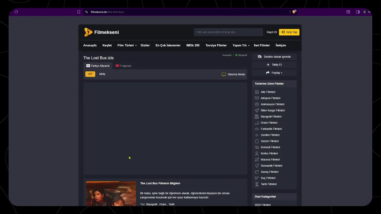Image resolution: width=381 pixels, height=214 pixels.
Task: Click the gender symbol icon for Romantik Filmleri
Action: coord(257,166)
